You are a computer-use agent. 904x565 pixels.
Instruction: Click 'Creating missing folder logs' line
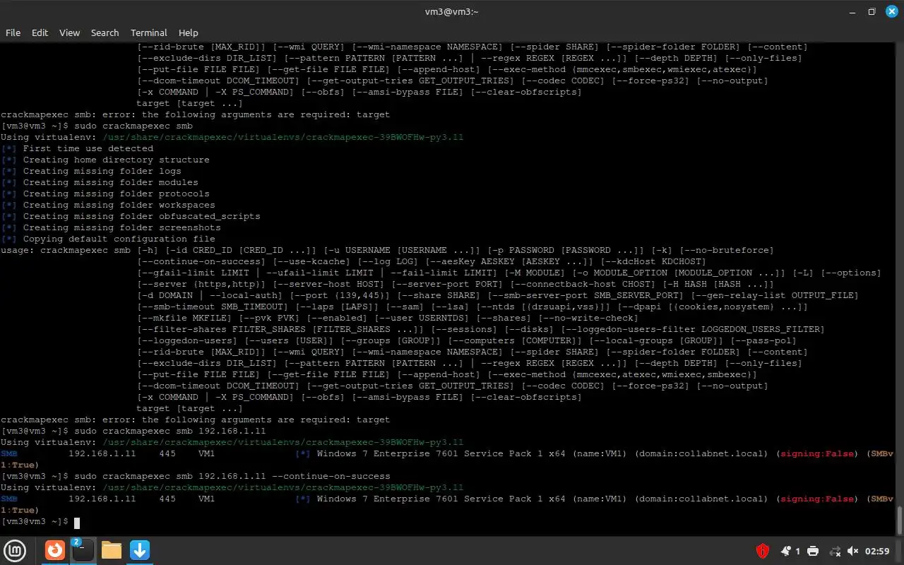102,171
